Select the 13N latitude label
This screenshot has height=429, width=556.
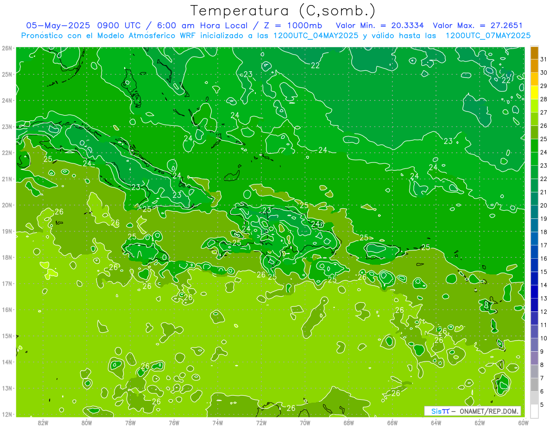[7, 388]
